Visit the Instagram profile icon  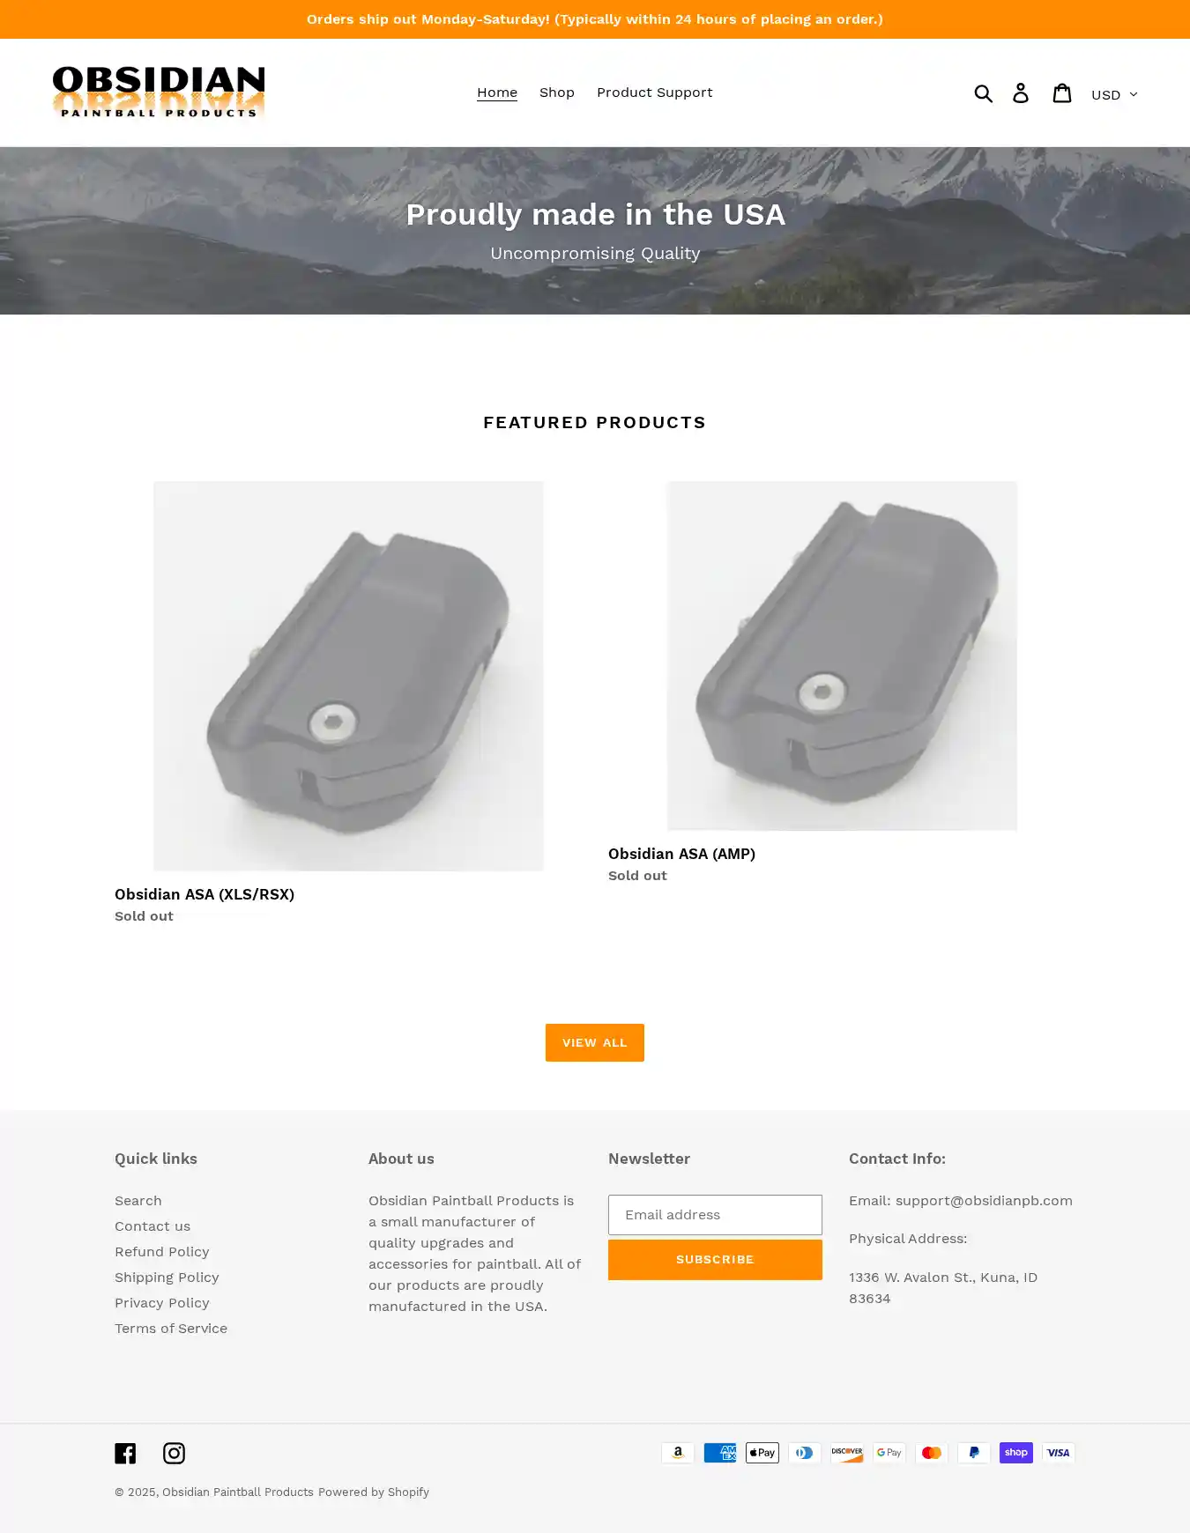click(174, 1453)
